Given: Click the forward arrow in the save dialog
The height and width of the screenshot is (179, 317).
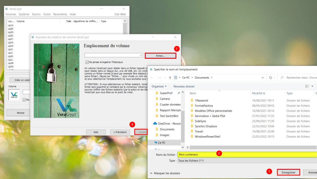Looking at the screenshot, I should click(x=159, y=77).
